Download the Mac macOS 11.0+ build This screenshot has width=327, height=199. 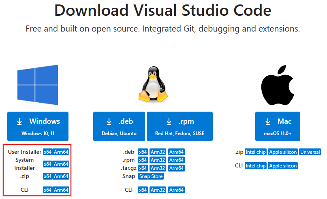click(278, 126)
